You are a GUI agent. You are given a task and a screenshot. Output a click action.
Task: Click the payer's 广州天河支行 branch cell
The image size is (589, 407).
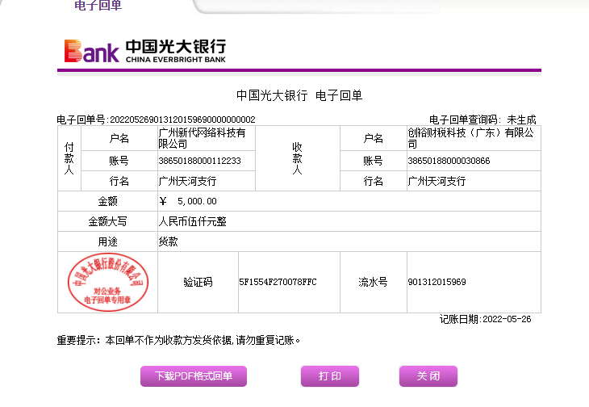207,181
